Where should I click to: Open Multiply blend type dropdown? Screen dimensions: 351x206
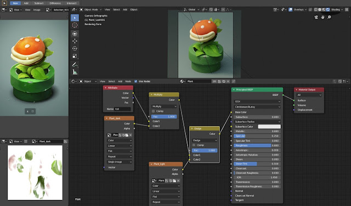click(164, 106)
